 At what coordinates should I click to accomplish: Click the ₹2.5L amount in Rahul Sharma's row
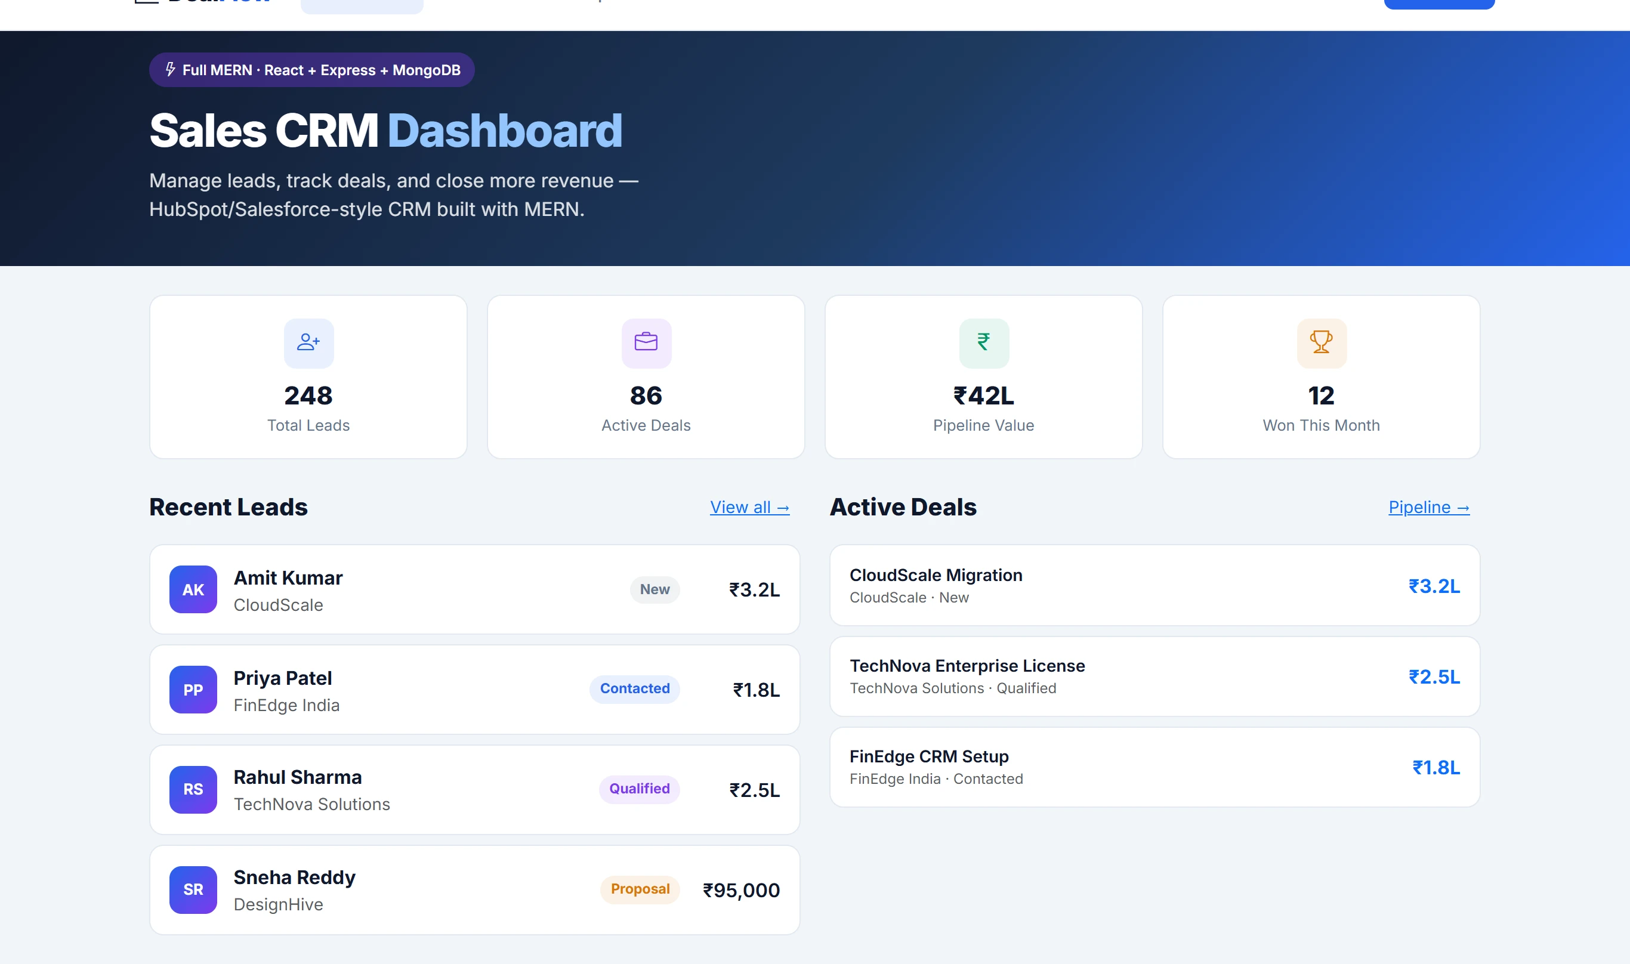[754, 790]
